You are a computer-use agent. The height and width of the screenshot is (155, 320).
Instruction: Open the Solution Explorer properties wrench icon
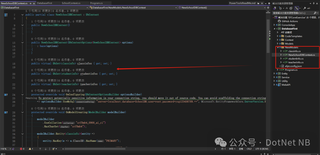pos(305,8)
